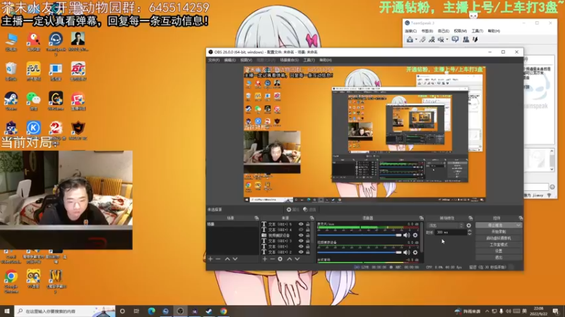Screen dimensions: 565x317
Task: Adjust the first mixer channel volume slider
Action: click(359, 235)
